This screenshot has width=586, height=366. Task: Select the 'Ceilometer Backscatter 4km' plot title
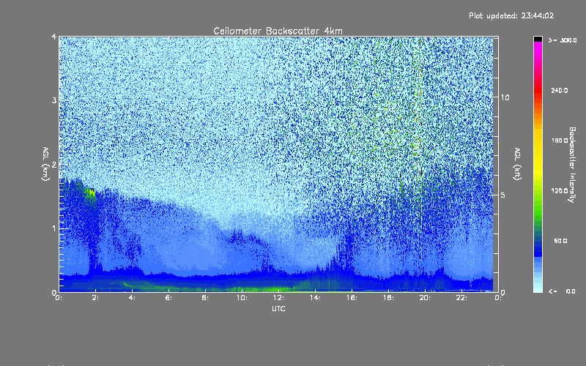pos(278,31)
